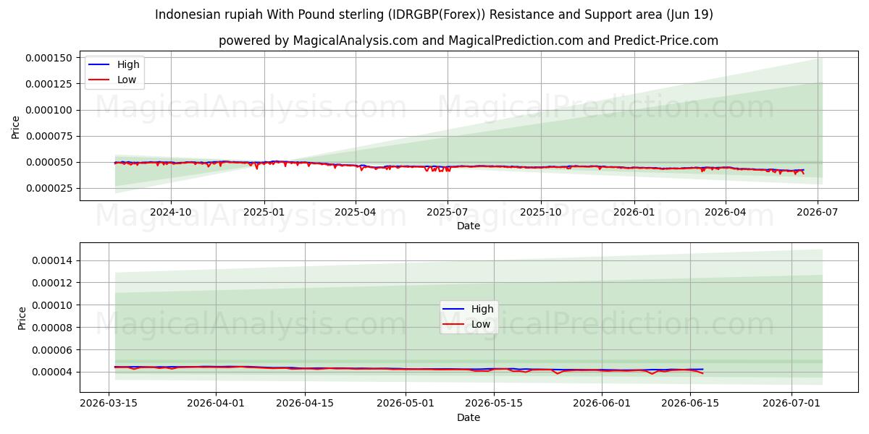Click the bottom chart 'Date' axis label

(469, 418)
